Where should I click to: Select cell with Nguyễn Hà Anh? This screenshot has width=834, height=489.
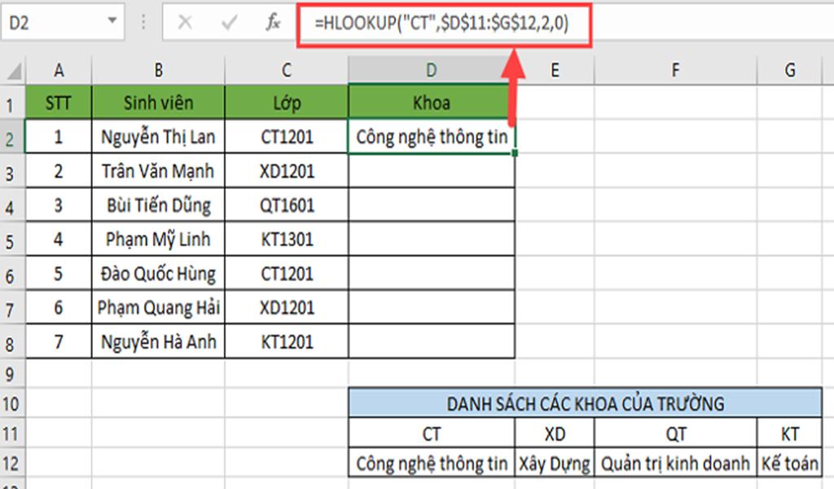click(159, 341)
